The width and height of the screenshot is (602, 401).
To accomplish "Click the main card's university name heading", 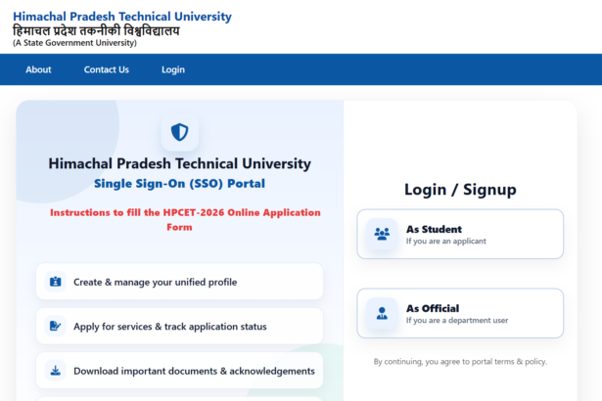I will tap(179, 164).
